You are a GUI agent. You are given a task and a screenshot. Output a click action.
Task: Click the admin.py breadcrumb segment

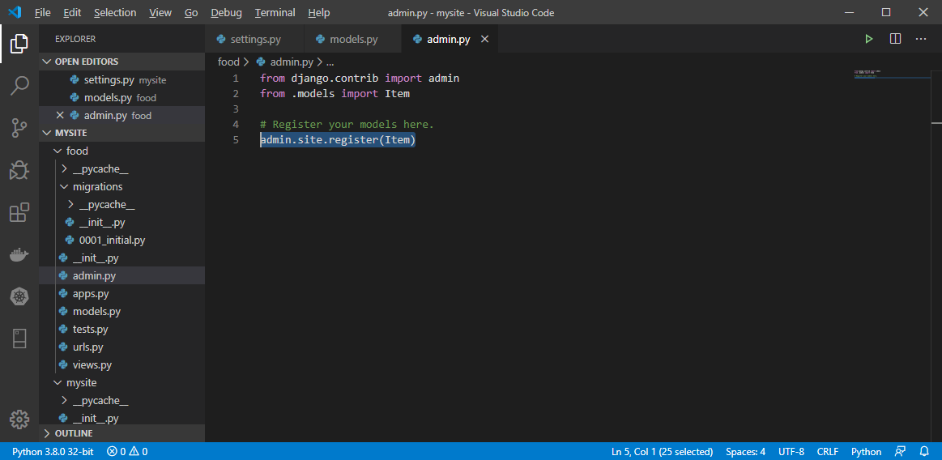pos(292,62)
